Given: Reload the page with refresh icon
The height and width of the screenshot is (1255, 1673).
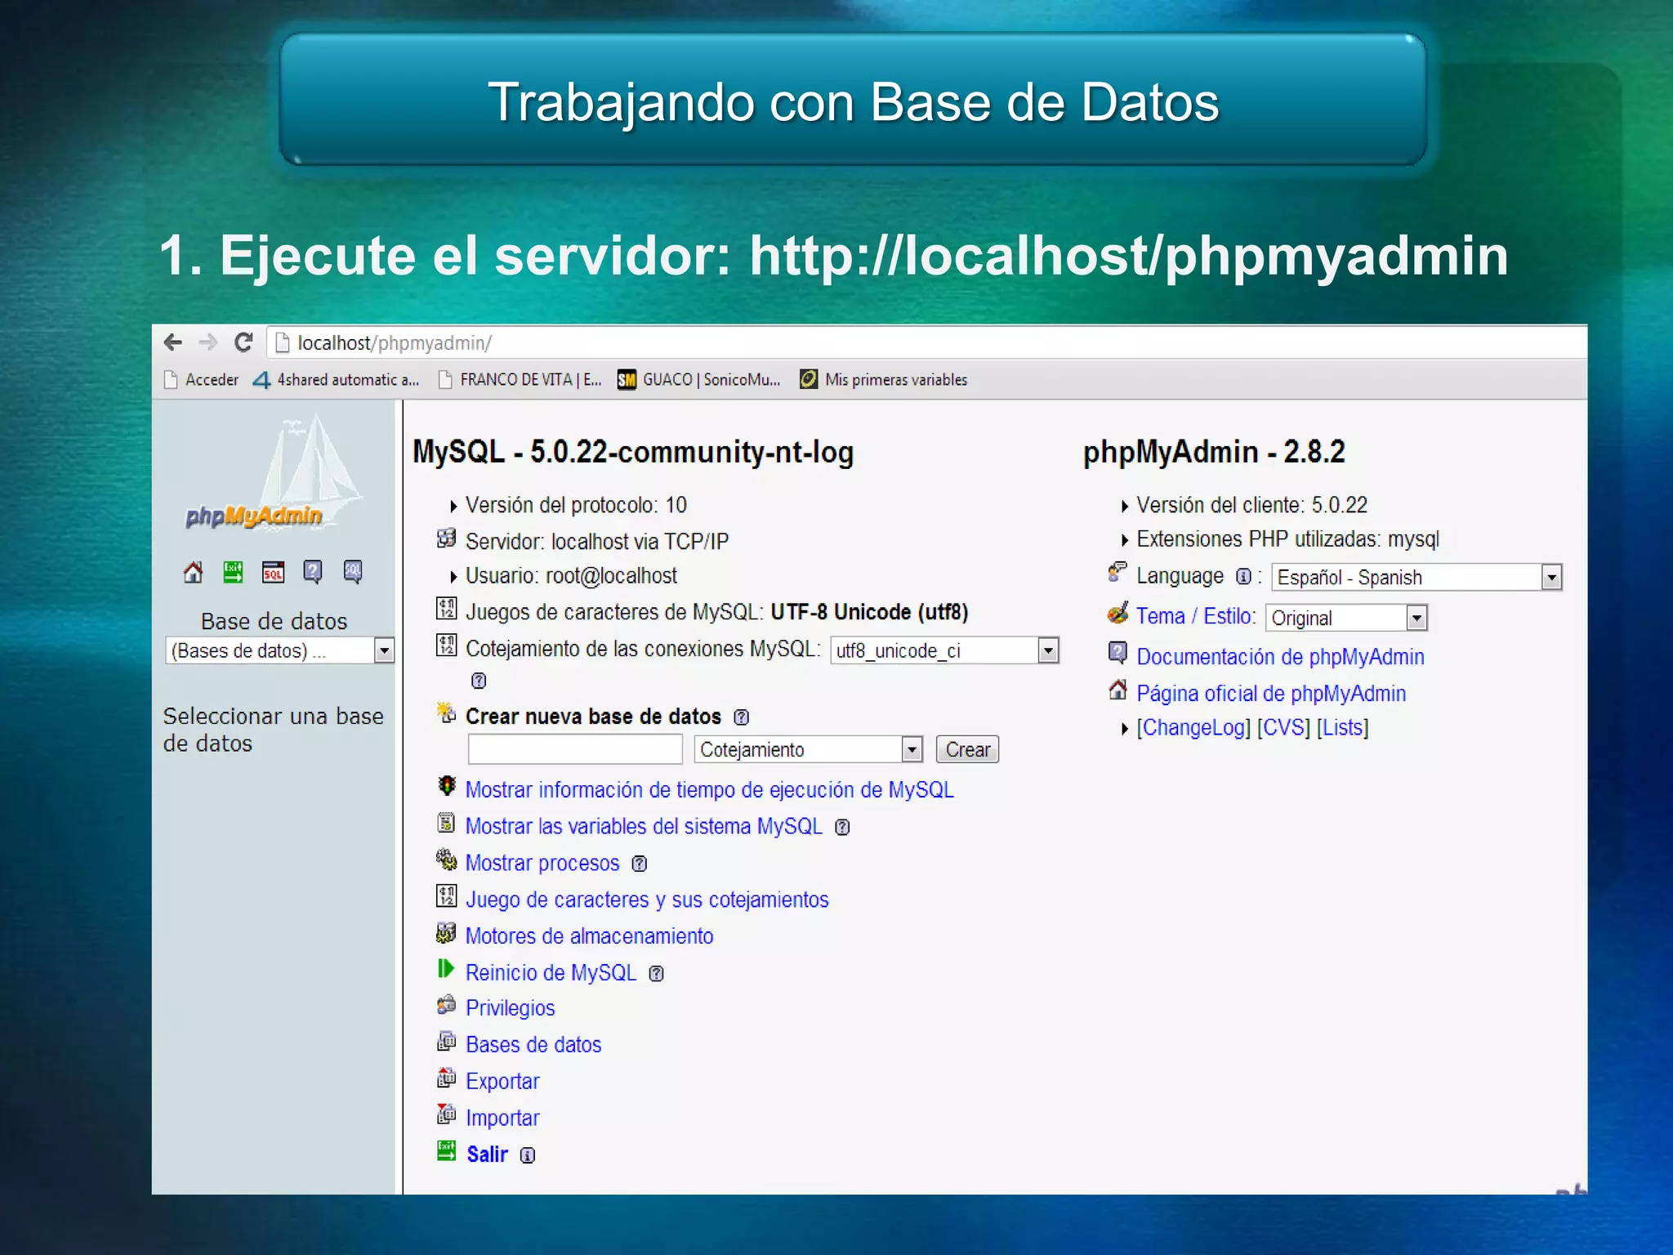Looking at the screenshot, I should coord(243,342).
